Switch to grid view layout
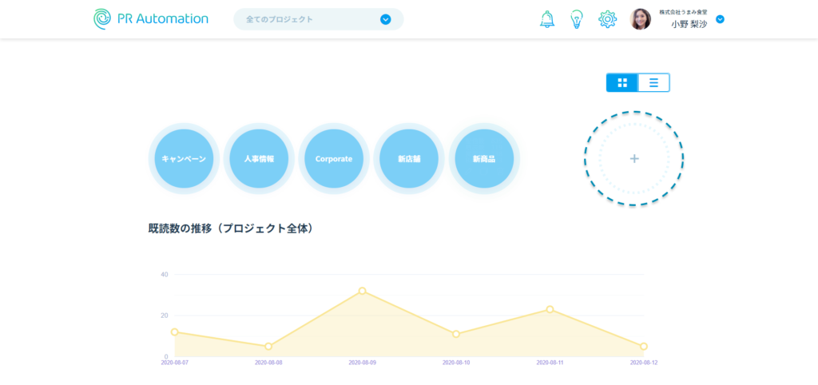818x385 pixels. (x=622, y=82)
